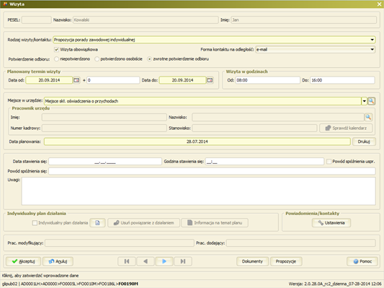
Task: Go to last record
Action: 183,261
